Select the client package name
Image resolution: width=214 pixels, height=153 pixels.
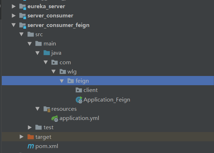(91, 90)
